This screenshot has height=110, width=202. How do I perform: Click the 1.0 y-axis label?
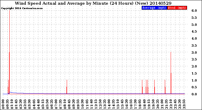click(194, 80)
